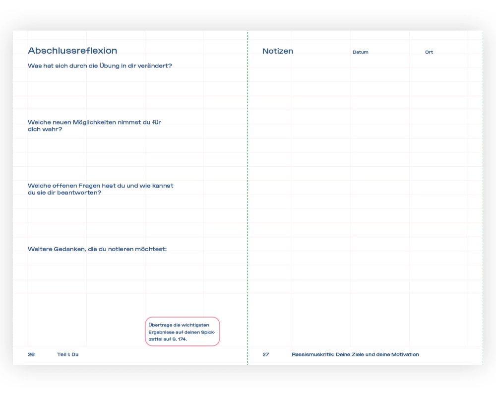The height and width of the screenshot is (397, 496).
Task: Select the 'Rassismuskritik: Deine Ziele' footer title
Action: [355, 354]
